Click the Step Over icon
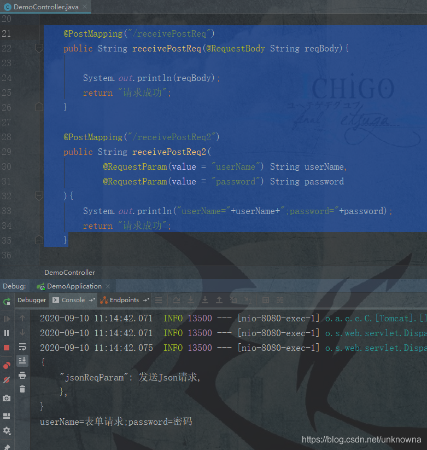The height and width of the screenshot is (450, 427). pyautogui.click(x=177, y=300)
